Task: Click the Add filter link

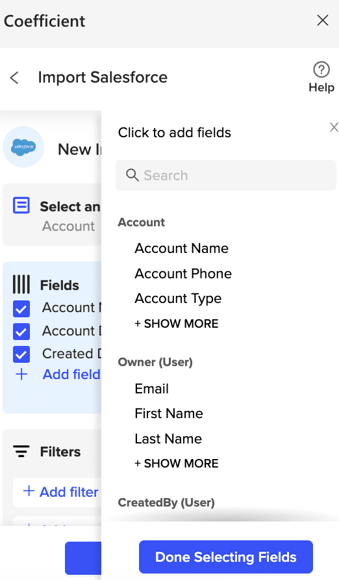Action: coord(61,492)
